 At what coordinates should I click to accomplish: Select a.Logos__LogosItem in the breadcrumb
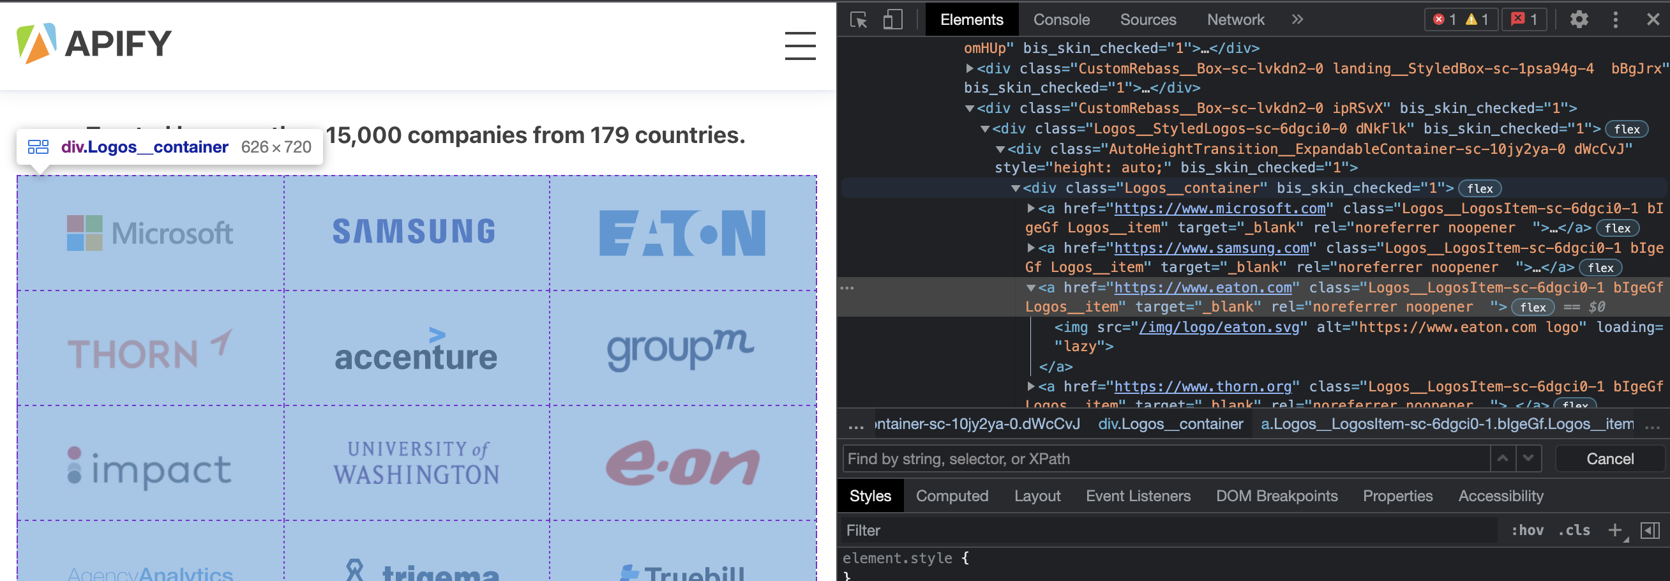click(x=1447, y=424)
